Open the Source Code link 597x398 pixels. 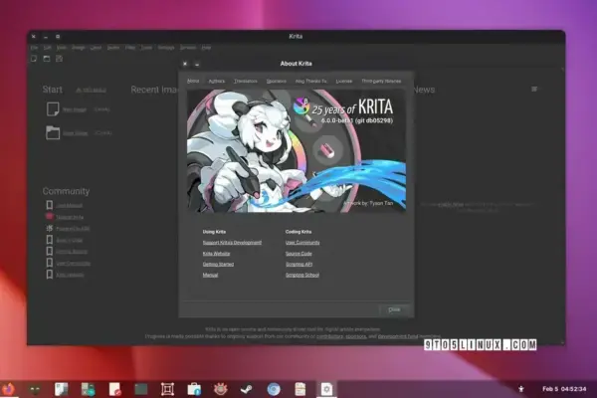pos(298,254)
